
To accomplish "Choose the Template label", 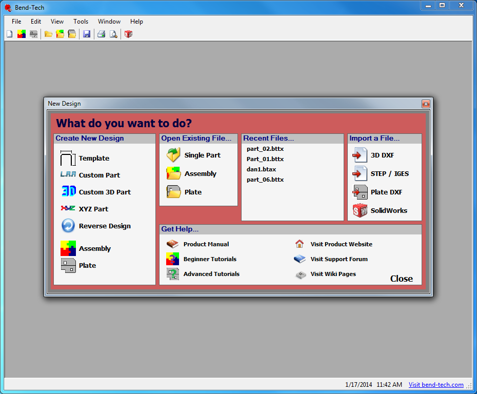I will (94, 158).
